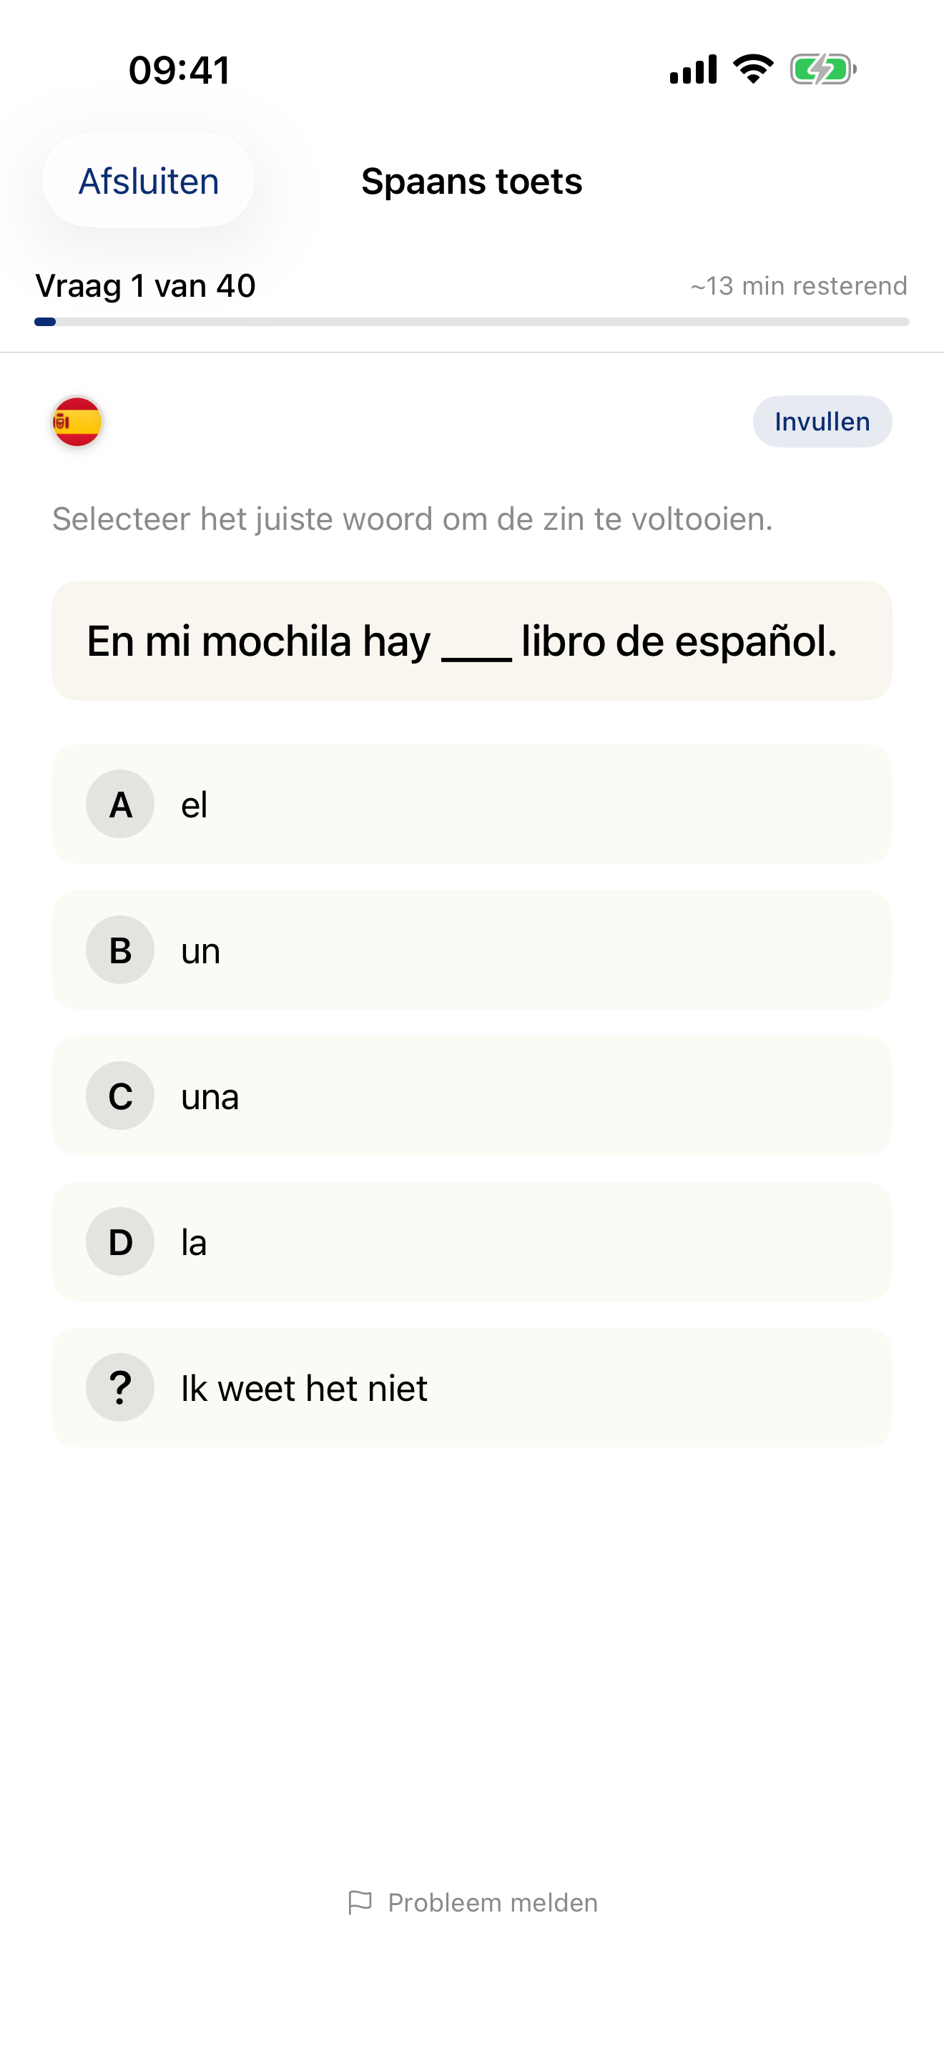Open the Probleem melden link
The height and width of the screenshot is (2051, 944).
coord(492,1902)
